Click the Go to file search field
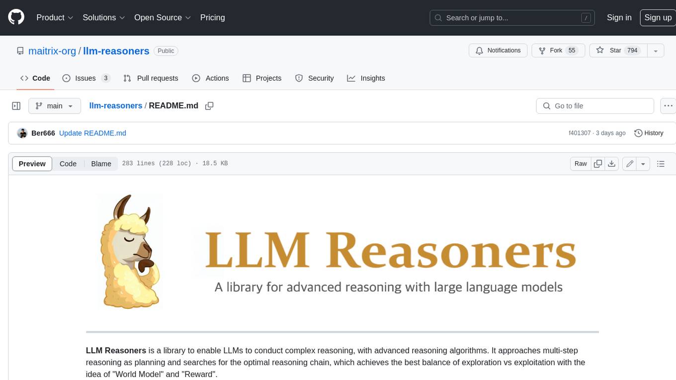 (x=595, y=106)
